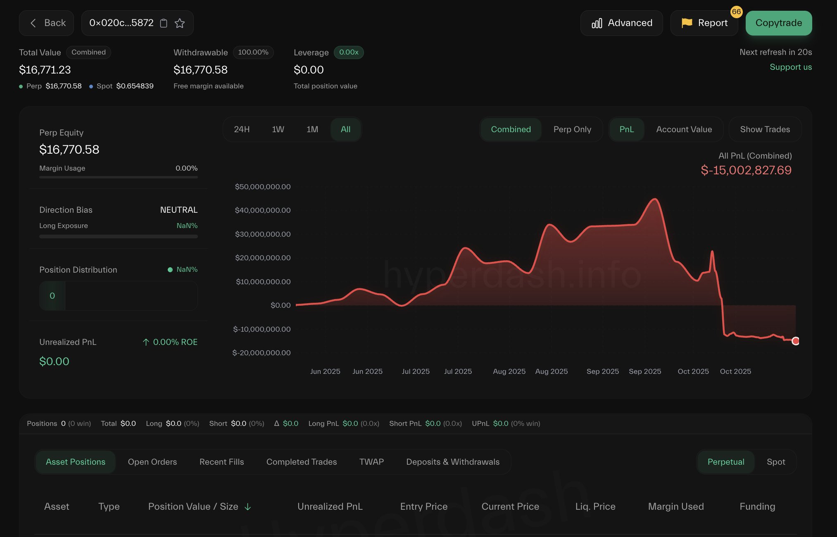Image resolution: width=837 pixels, height=537 pixels.
Task: Star the wallet as favorite
Action: point(180,23)
